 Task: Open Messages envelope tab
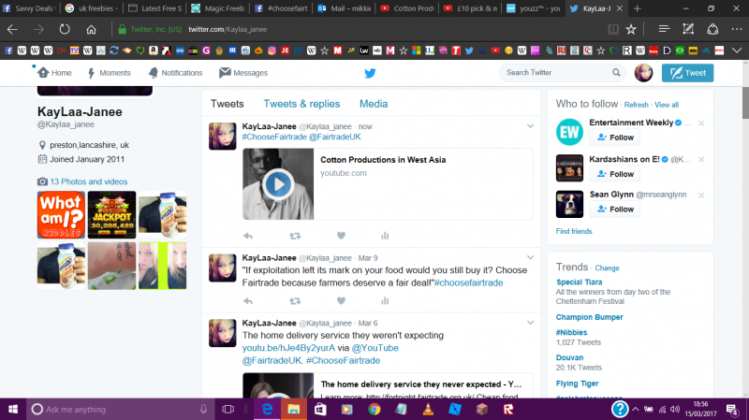[243, 73]
